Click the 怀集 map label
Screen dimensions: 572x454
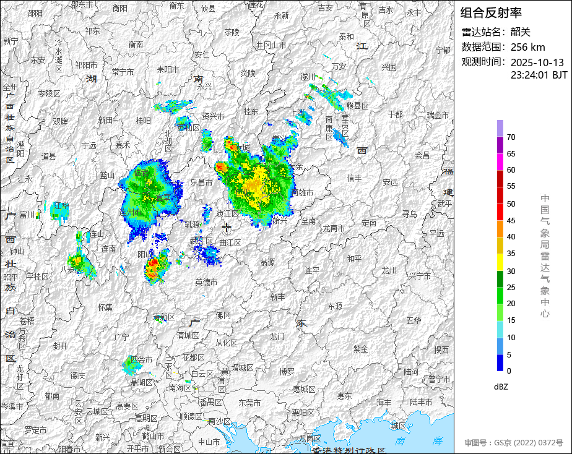pyautogui.click(x=105, y=307)
